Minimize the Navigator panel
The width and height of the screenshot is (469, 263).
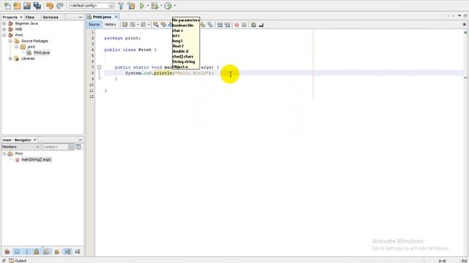coord(80,140)
